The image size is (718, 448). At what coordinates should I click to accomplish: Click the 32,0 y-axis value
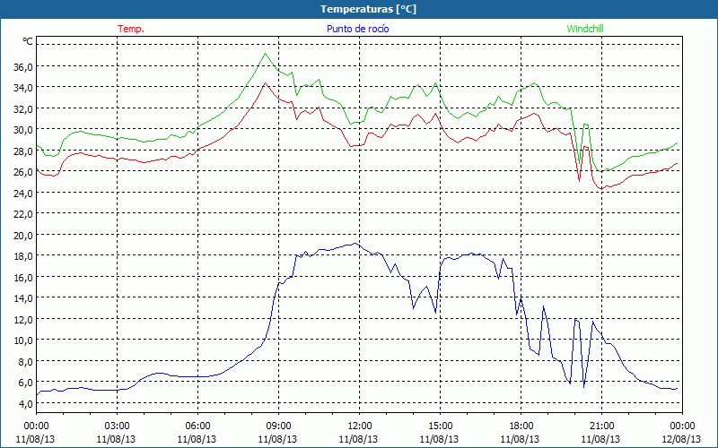23,109
